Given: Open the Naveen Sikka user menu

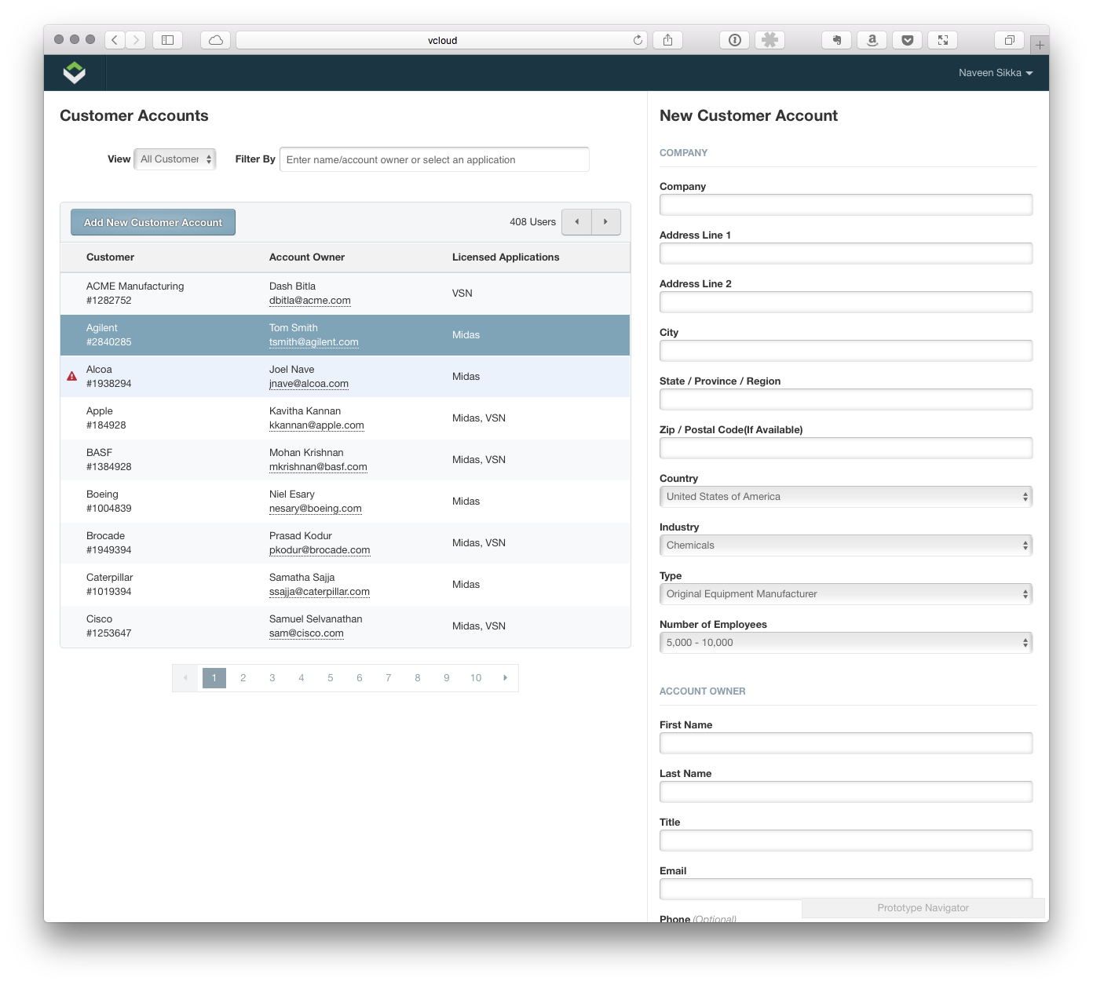Looking at the screenshot, I should (x=995, y=73).
